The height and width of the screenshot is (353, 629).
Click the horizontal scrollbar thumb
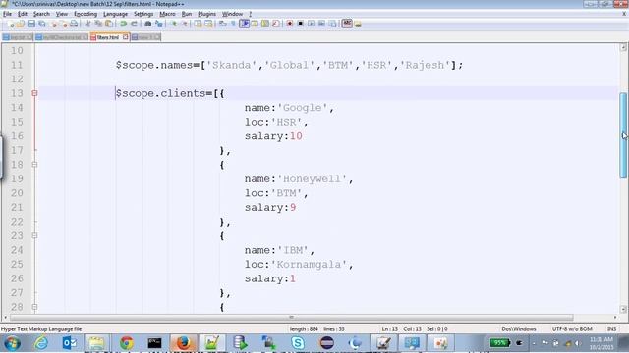pos(292,318)
